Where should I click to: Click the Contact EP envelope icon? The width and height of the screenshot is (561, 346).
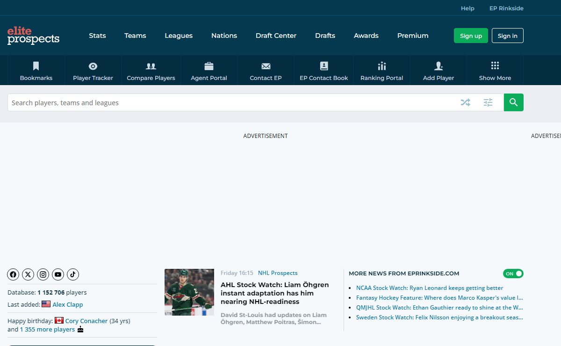[x=266, y=66]
